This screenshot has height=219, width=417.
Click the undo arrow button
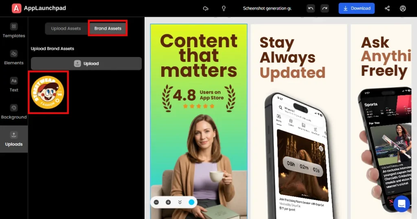(311, 8)
